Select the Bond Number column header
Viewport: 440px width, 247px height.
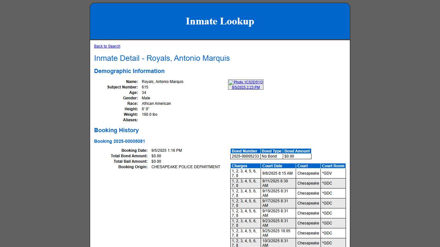(x=244, y=151)
